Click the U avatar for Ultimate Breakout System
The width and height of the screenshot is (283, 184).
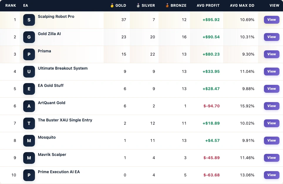29,72
